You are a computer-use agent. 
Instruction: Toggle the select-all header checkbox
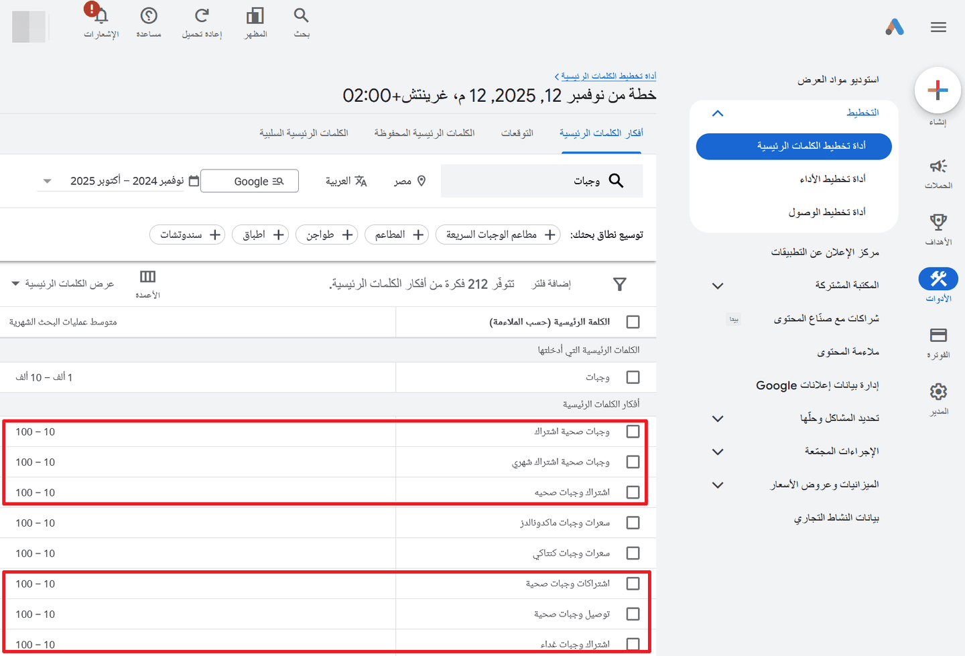tap(633, 322)
